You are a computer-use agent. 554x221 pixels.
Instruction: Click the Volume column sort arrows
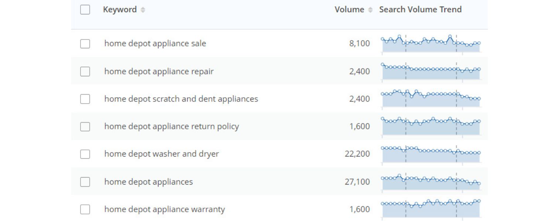pos(370,10)
